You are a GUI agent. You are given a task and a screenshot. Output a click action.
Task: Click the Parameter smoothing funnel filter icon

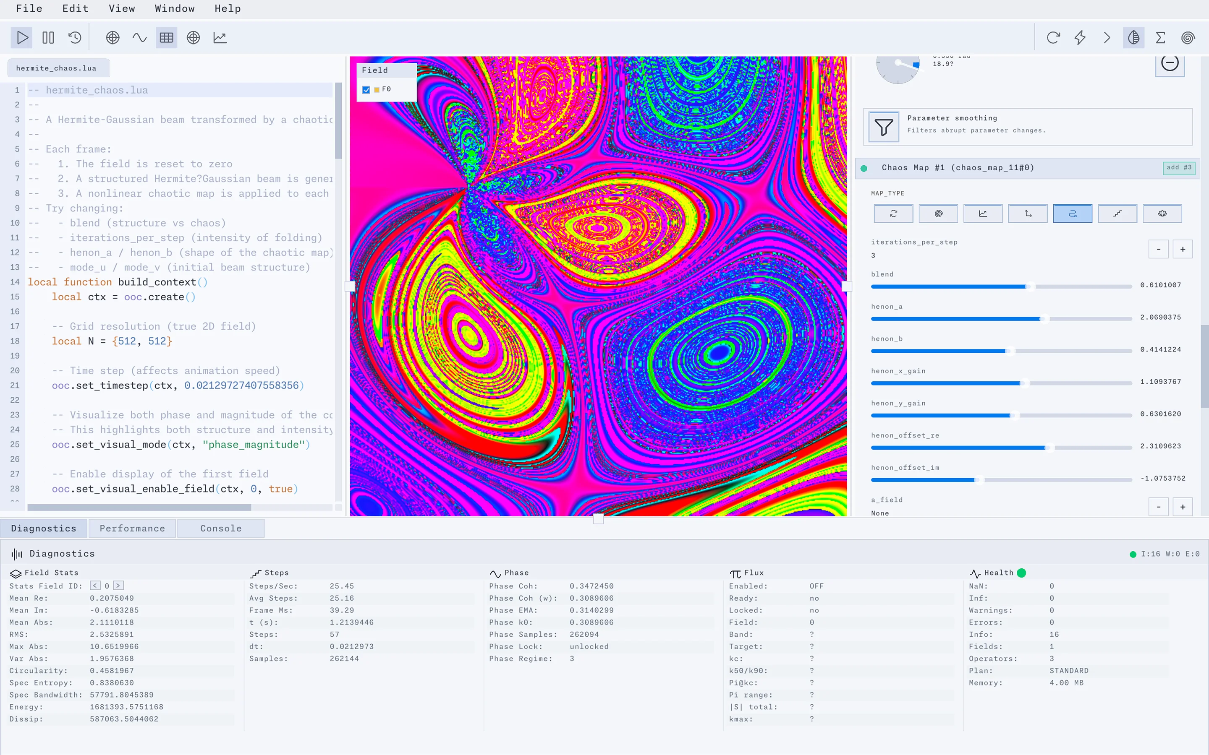click(x=883, y=127)
